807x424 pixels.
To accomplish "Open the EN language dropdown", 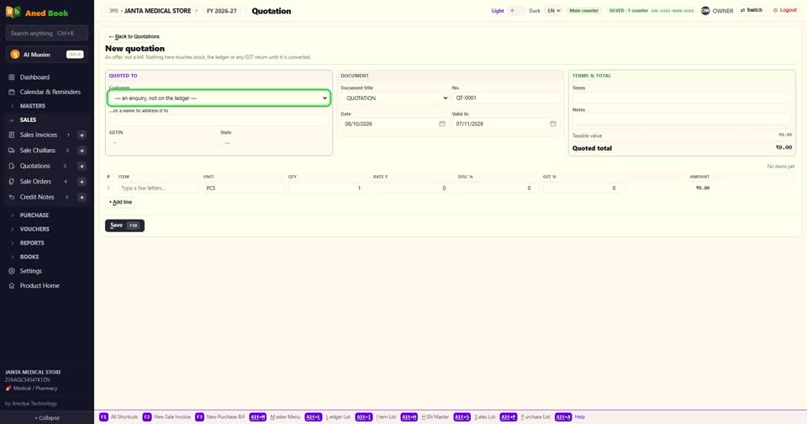I will (x=553, y=10).
